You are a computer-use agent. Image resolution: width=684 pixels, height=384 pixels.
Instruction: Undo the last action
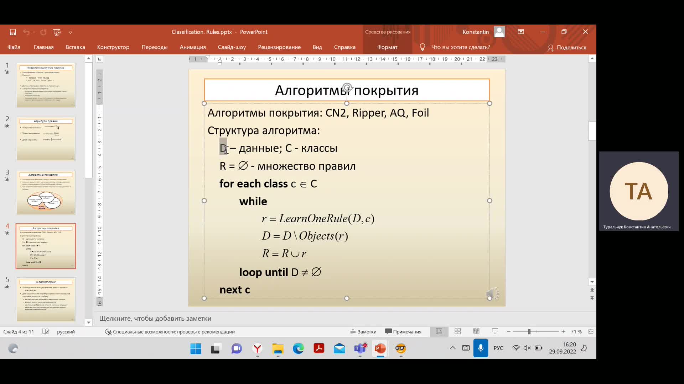coord(26,32)
